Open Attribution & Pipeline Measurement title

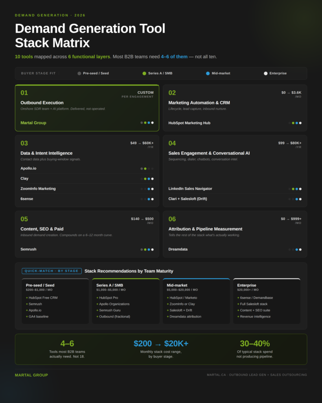pyautogui.click(x=205, y=229)
